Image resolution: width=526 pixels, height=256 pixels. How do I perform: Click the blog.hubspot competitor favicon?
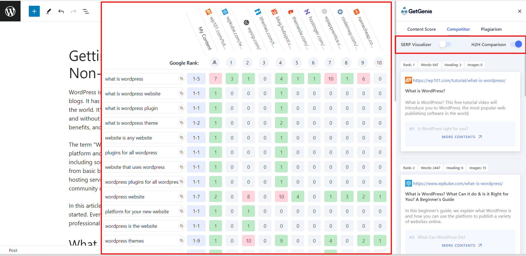[x=274, y=12]
